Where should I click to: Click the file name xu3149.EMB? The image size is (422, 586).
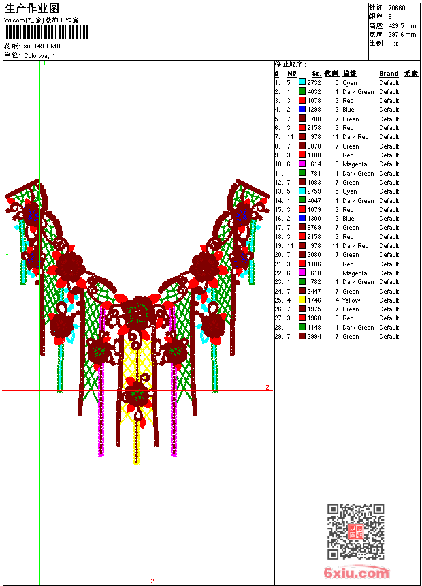pyautogui.click(x=42, y=46)
